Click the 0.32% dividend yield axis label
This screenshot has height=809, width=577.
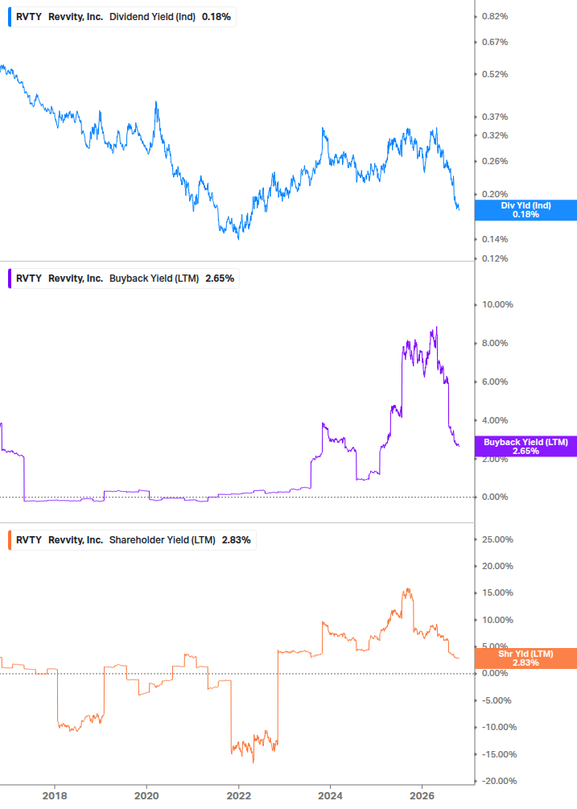(495, 136)
